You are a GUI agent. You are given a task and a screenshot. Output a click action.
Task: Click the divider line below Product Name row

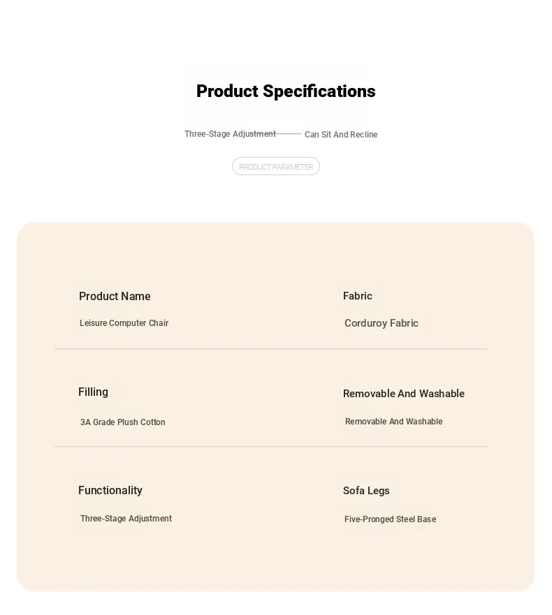pos(270,348)
